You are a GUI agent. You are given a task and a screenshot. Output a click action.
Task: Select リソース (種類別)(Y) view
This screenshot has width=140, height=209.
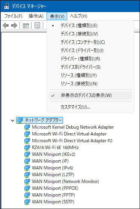(x=90, y=75)
